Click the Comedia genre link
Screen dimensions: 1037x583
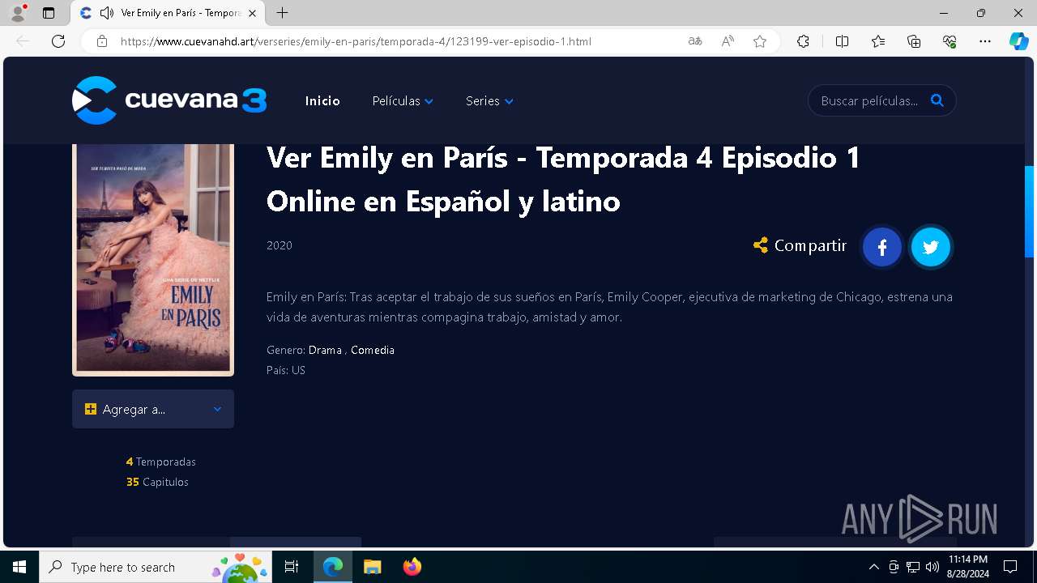(x=373, y=350)
